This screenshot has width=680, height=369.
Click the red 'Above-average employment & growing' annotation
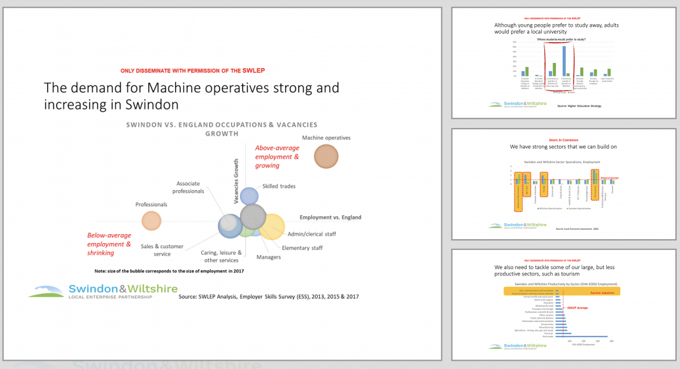[x=277, y=157]
